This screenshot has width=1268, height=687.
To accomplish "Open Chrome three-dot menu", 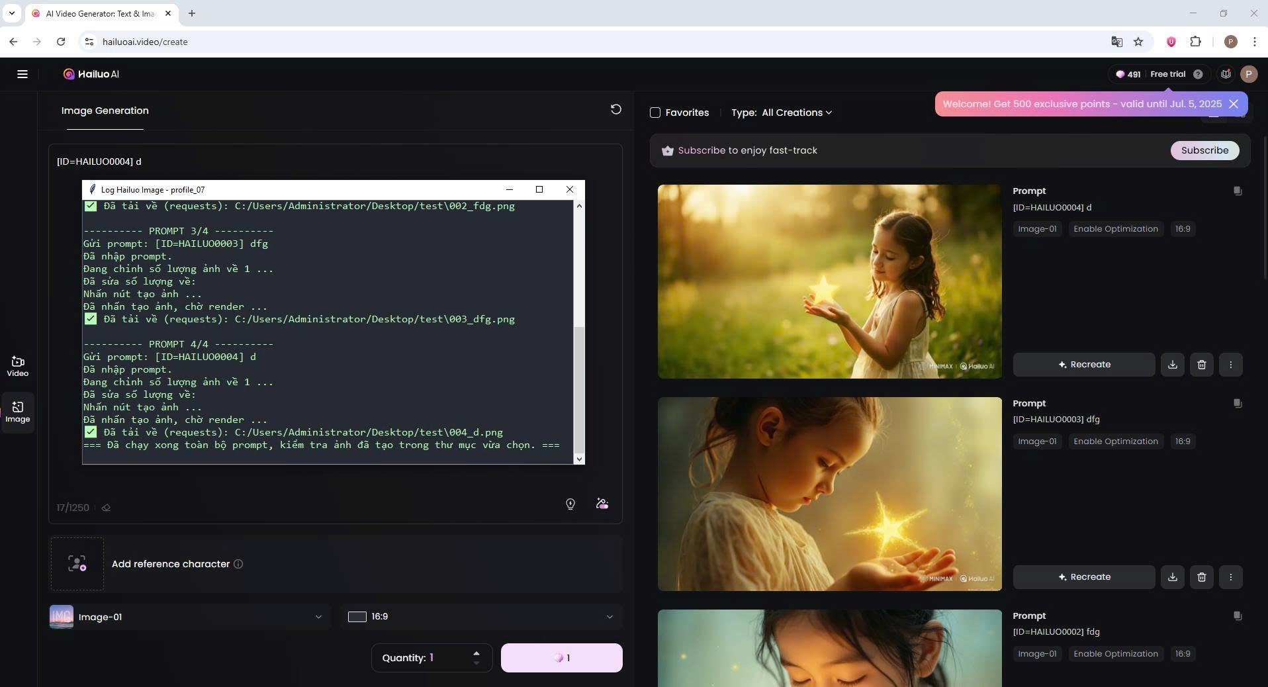I will (x=1255, y=42).
